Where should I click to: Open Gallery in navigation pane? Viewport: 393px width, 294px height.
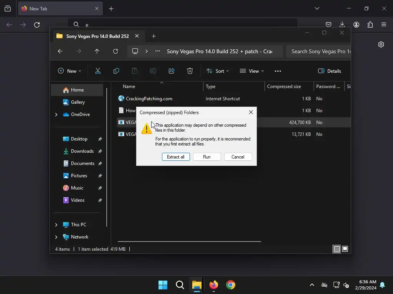point(77,102)
